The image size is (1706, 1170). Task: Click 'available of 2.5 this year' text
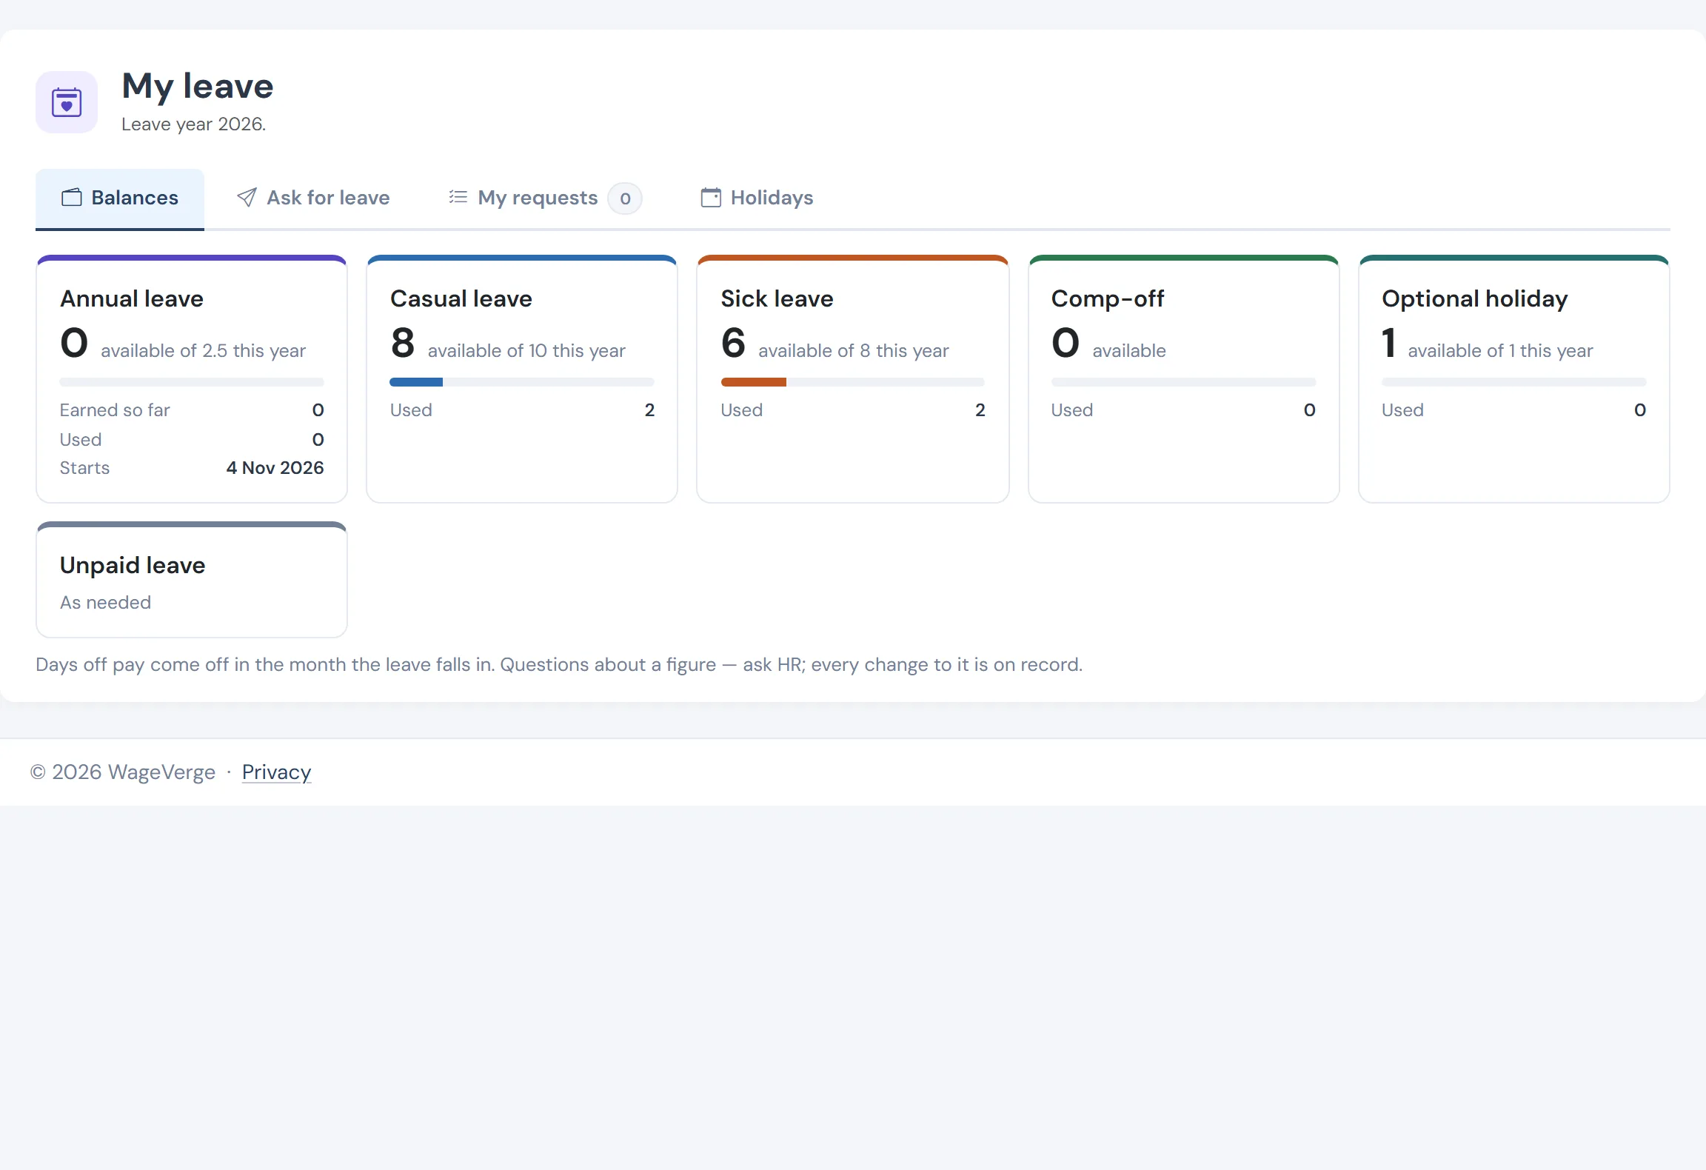pos(204,350)
